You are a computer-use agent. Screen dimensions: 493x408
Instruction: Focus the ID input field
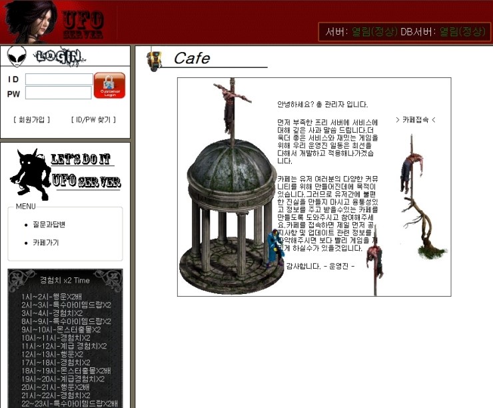(x=59, y=79)
